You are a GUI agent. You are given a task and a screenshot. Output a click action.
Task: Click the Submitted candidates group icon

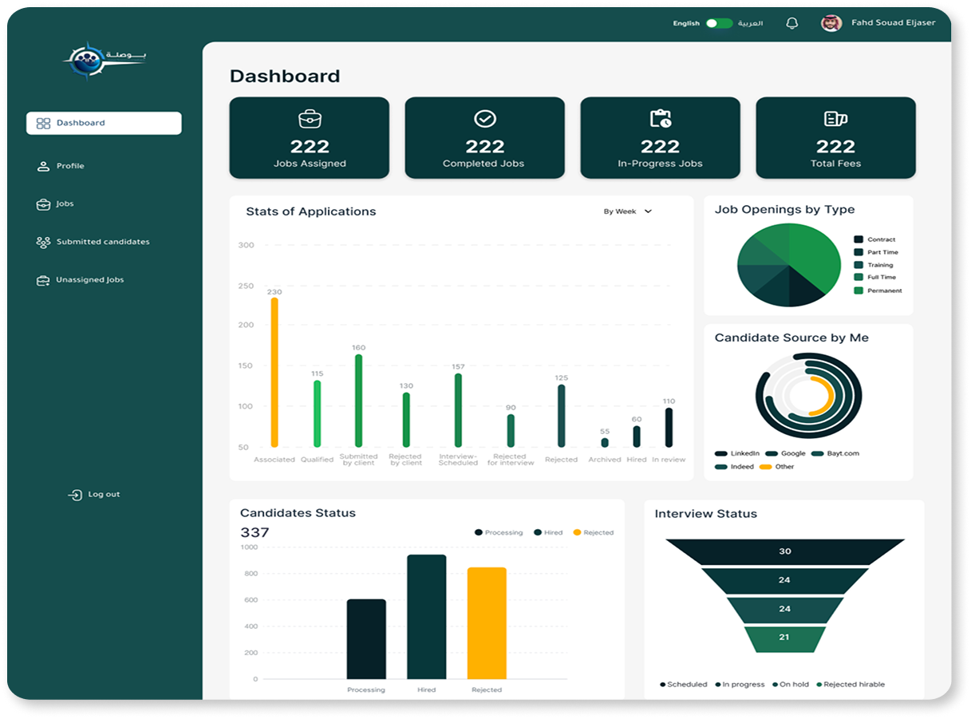[x=43, y=242]
